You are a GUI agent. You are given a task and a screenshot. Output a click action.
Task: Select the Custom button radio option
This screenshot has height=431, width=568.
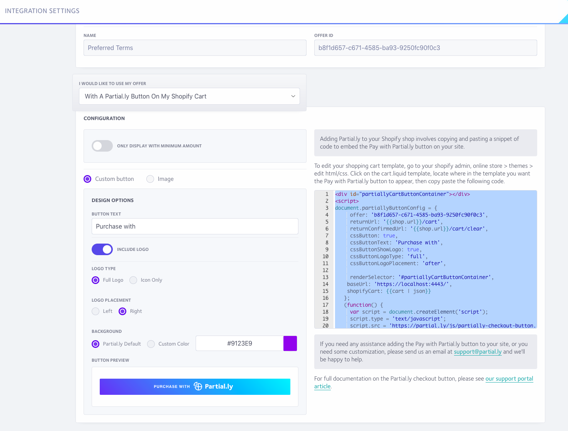coord(87,179)
